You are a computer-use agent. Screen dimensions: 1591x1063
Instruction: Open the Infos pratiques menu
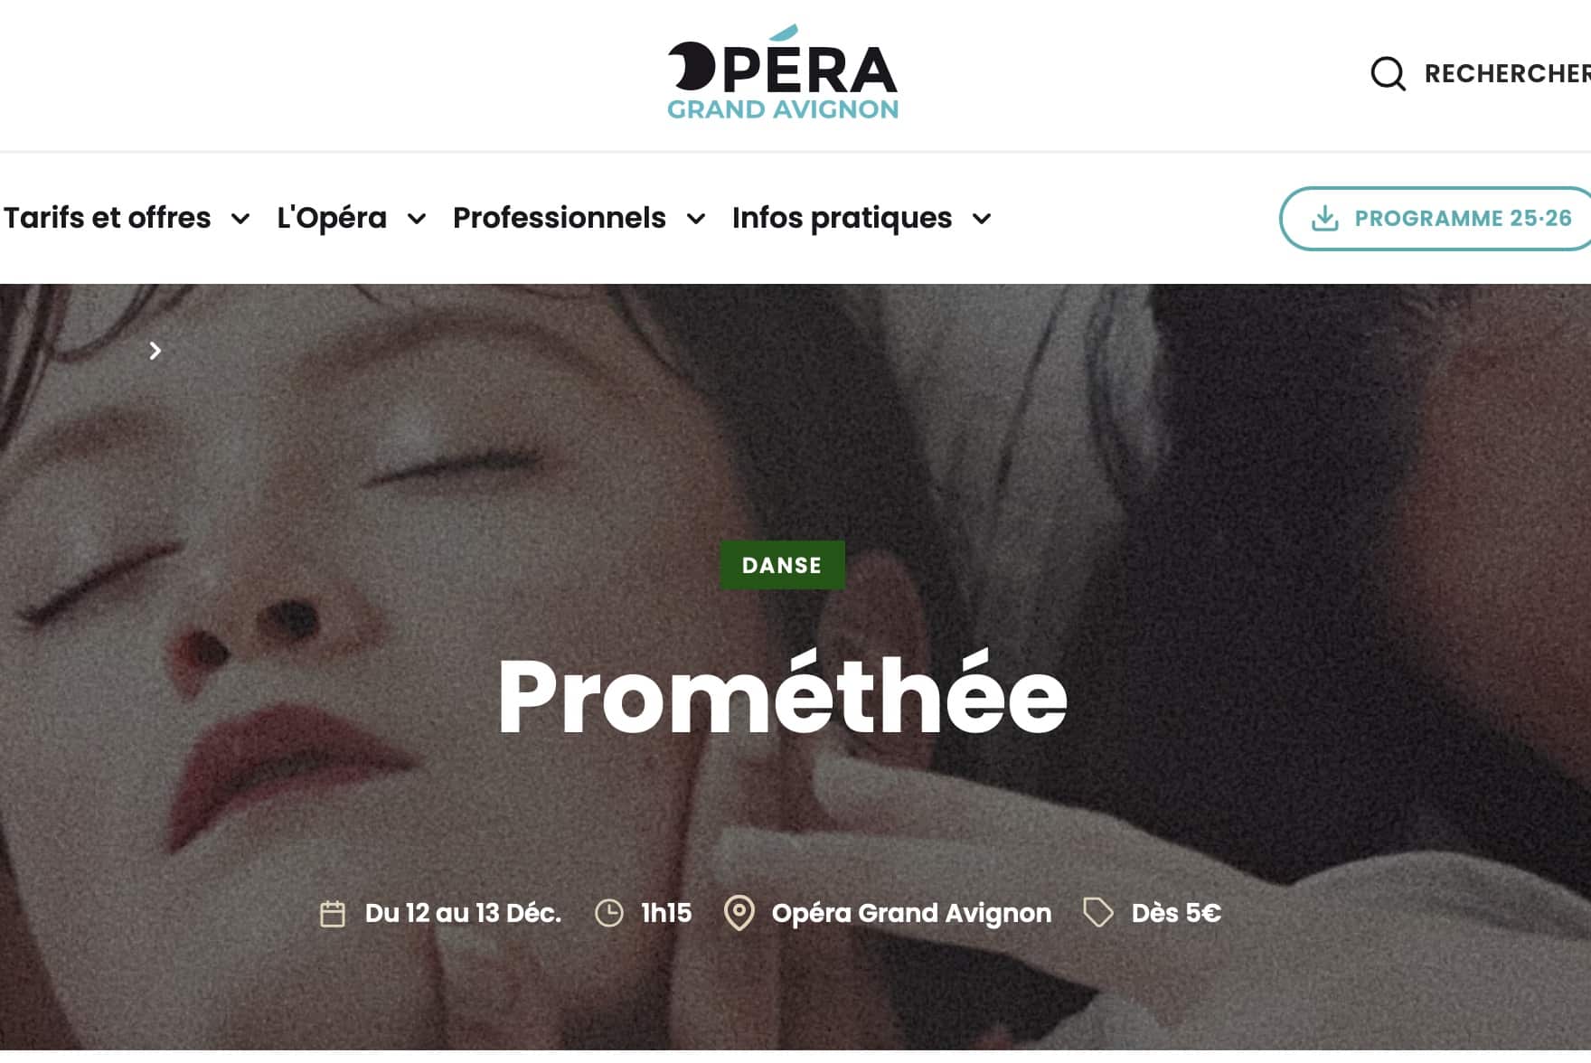coord(843,218)
